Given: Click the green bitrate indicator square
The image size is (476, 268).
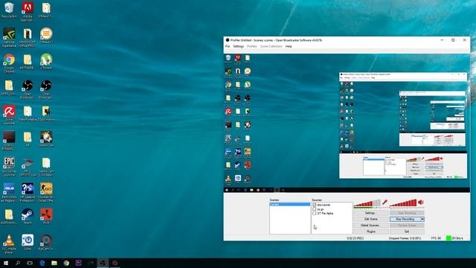Looking at the screenshot, I should click(448, 238).
